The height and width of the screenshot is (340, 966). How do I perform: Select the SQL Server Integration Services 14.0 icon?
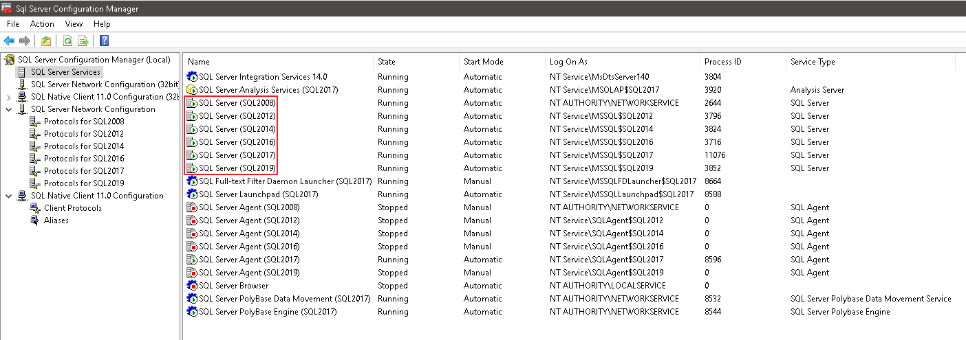click(x=192, y=77)
